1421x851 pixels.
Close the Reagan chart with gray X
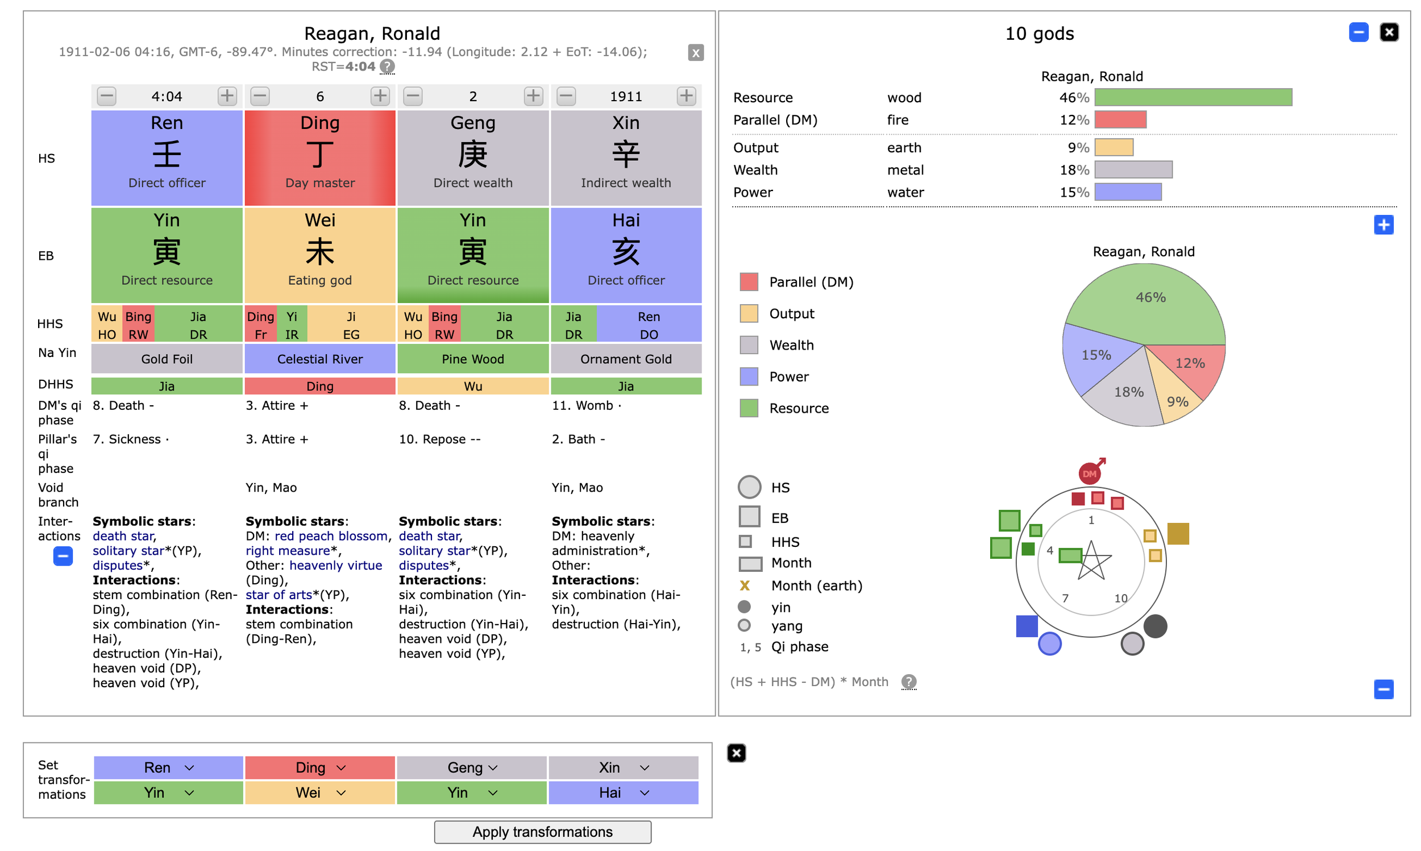(x=695, y=53)
